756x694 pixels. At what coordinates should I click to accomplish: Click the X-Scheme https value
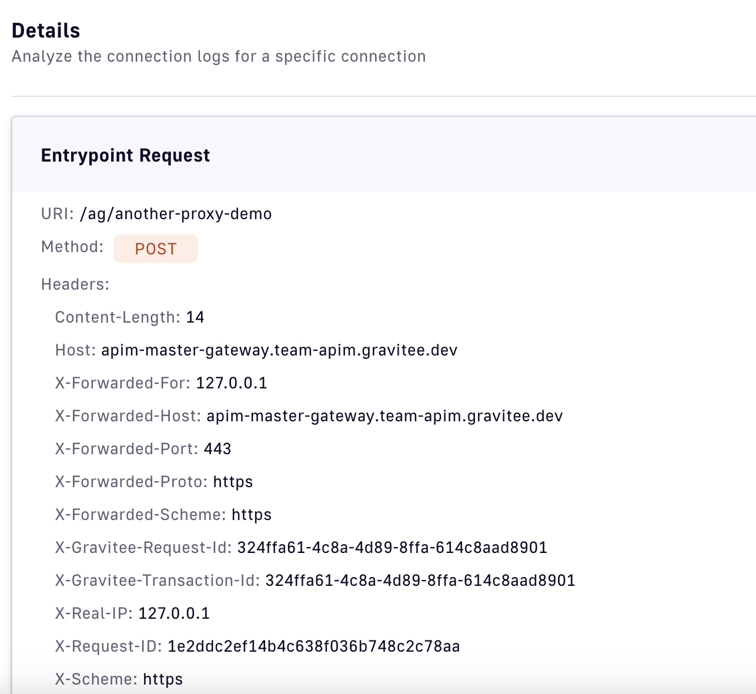point(163,679)
